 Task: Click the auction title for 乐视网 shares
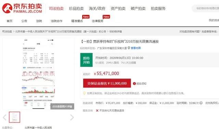(119, 42)
